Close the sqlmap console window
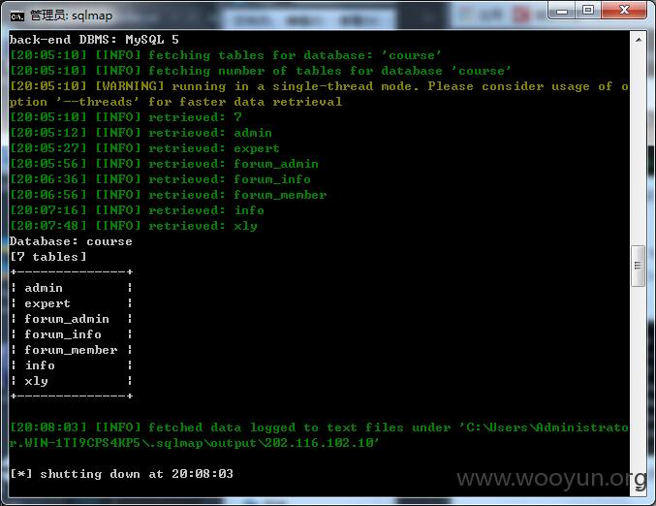Viewport: 656px width, 506px height. (x=624, y=10)
